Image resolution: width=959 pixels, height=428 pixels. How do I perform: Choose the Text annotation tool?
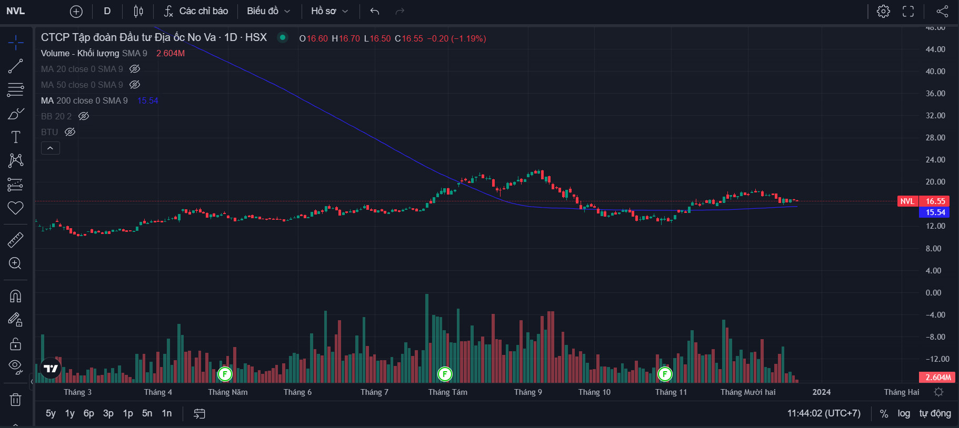[15, 137]
